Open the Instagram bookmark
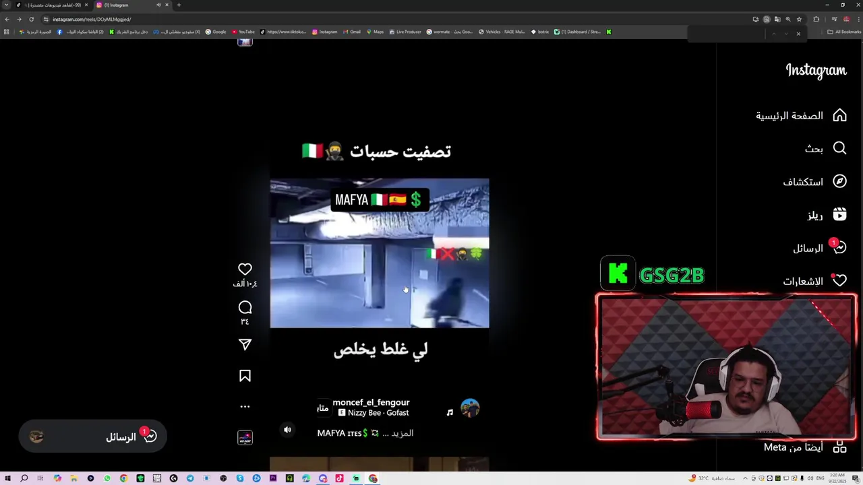This screenshot has width=863, height=485. click(324, 32)
